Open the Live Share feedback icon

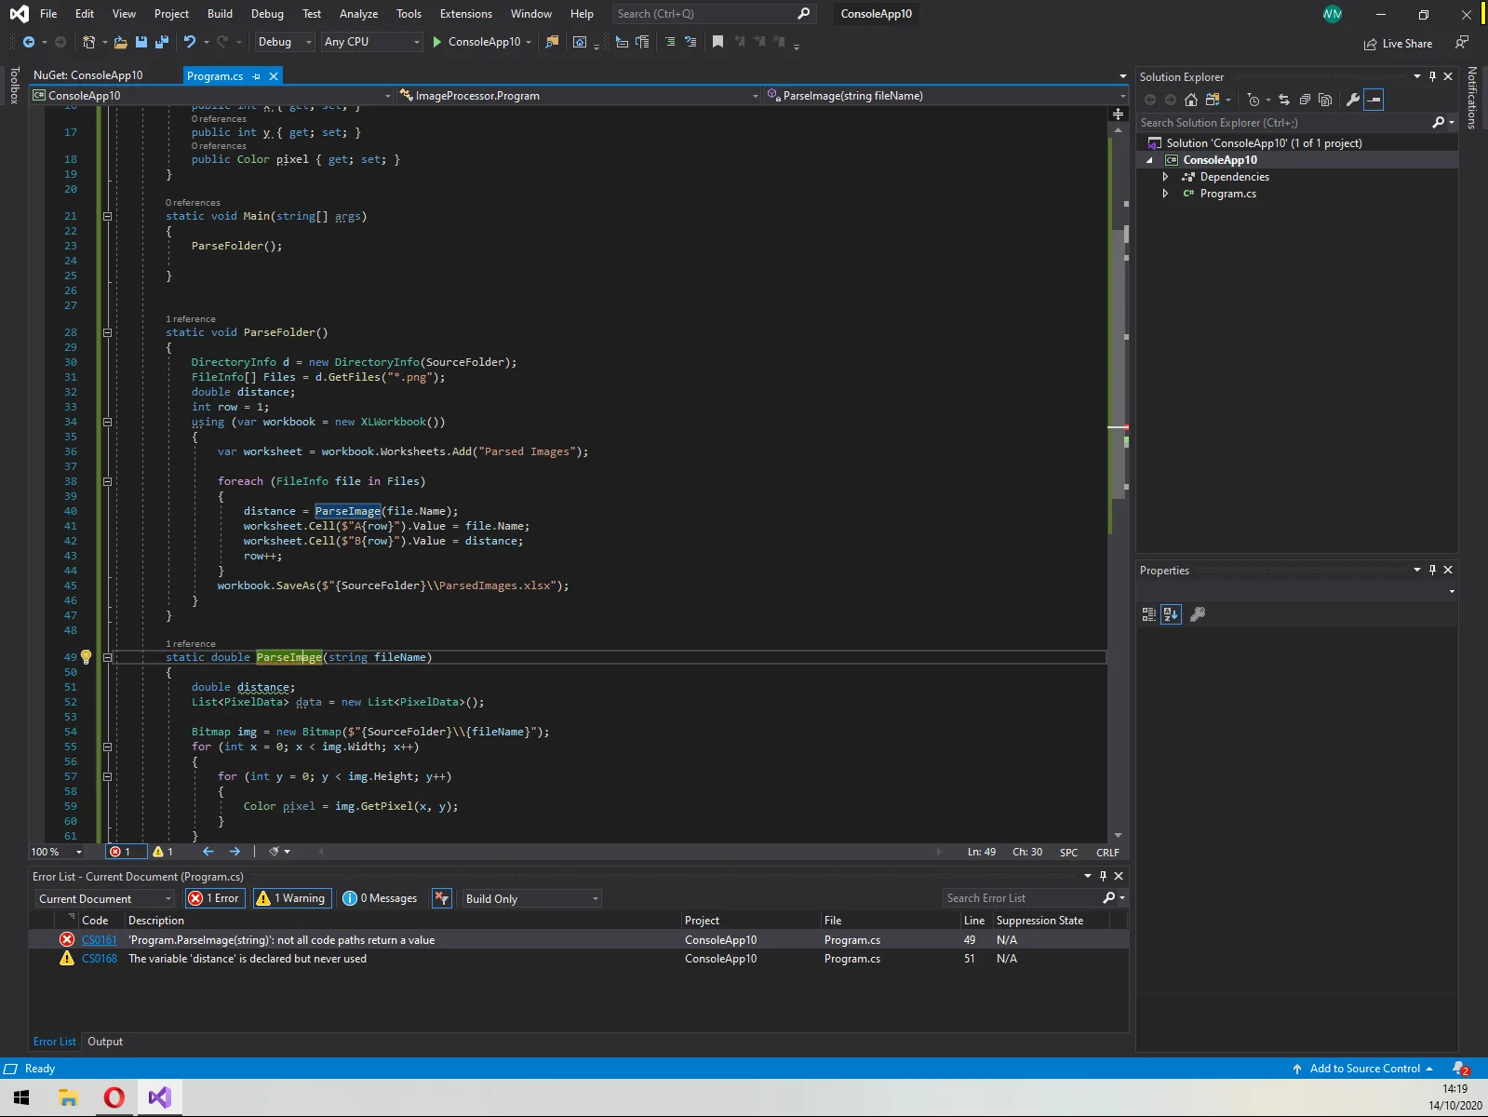[x=1462, y=43]
